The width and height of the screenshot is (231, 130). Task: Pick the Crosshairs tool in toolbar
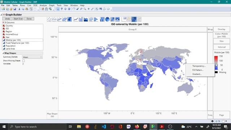[x=88, y=9]
